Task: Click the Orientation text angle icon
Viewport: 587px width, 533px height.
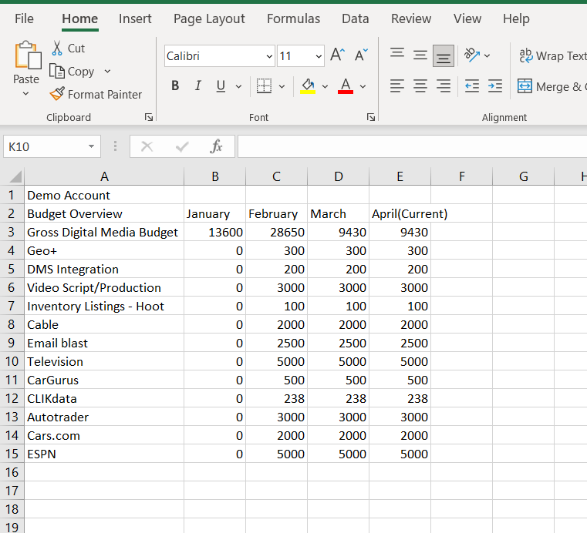Action: [471, 55]
